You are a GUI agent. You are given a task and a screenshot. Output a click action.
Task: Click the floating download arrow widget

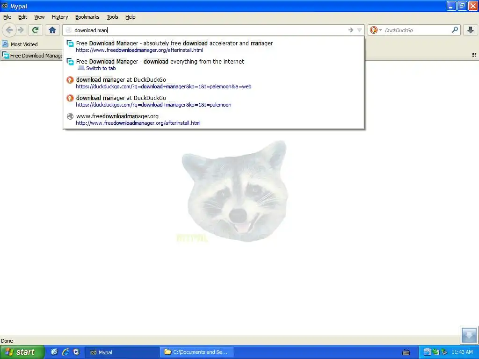point(469,335)
